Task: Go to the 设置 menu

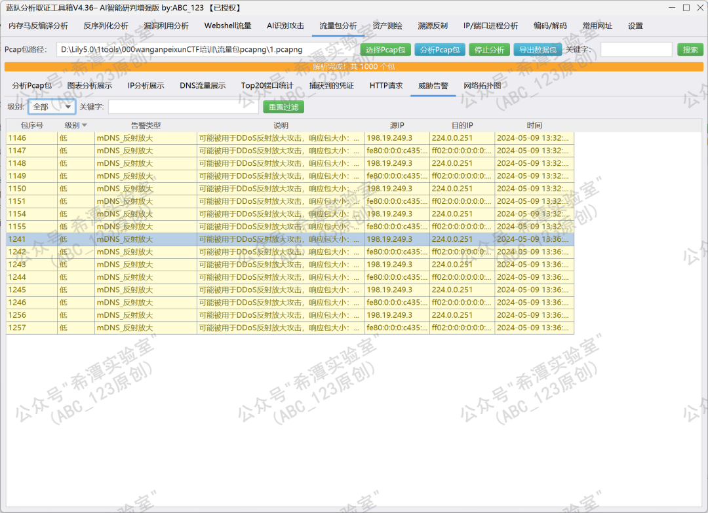Action: 635,26
